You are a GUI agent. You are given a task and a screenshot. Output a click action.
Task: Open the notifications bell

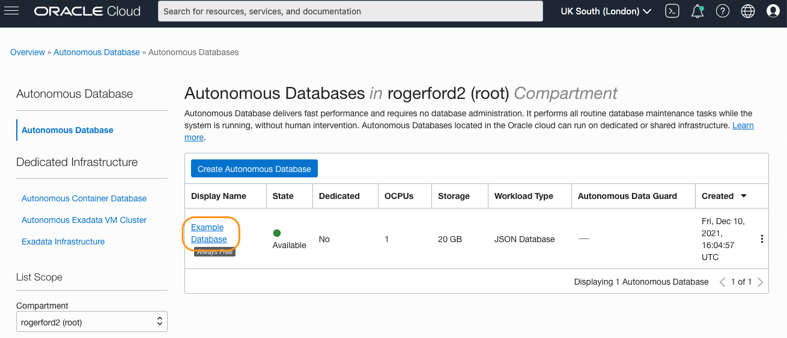pos(697,11)
